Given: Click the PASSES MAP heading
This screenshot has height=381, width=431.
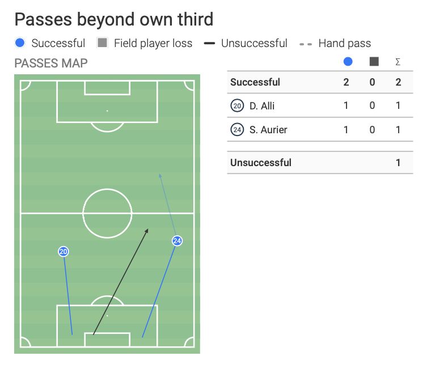Looking at the screenshot, I should (51, 63).
